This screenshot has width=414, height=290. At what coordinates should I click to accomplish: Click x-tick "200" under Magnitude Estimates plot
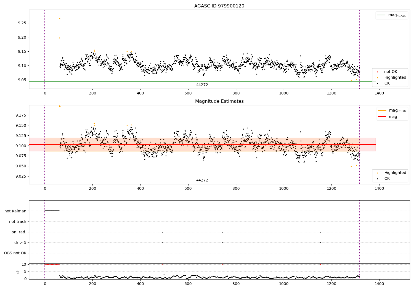[x=92, y=189]
